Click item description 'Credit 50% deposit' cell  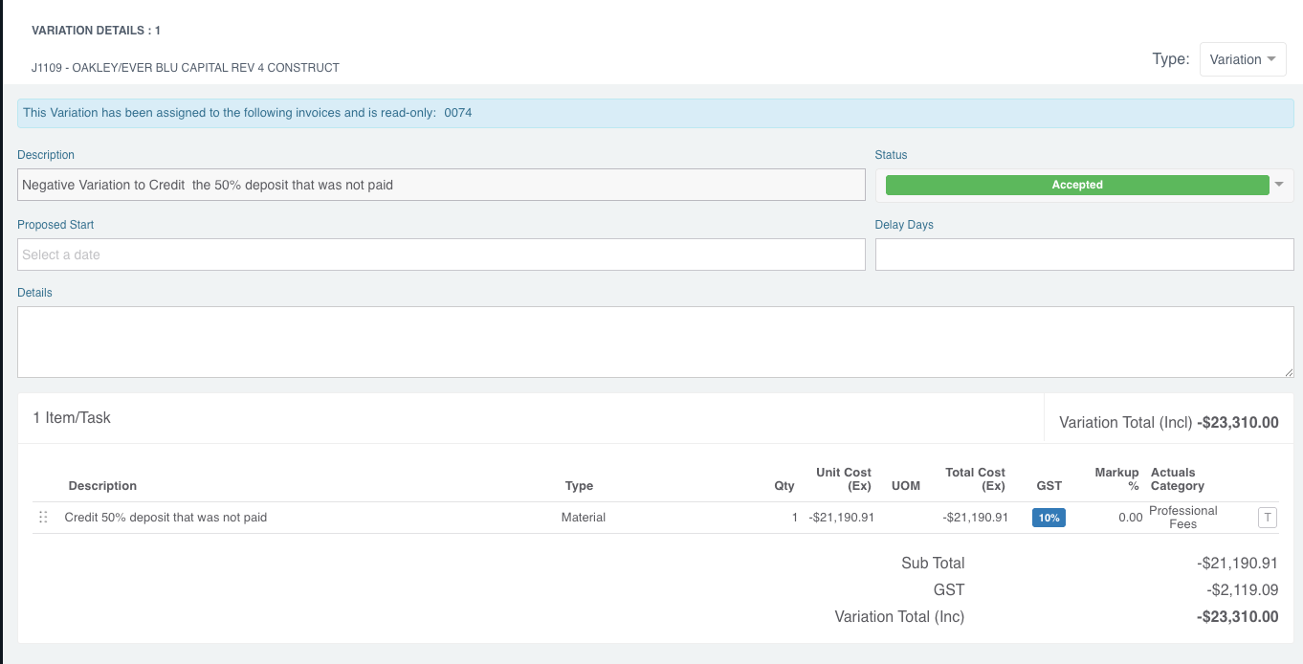tap(166, 518)
